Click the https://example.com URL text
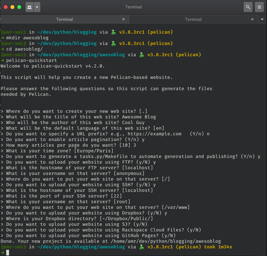Screen dimensions: 267x256 155,134
